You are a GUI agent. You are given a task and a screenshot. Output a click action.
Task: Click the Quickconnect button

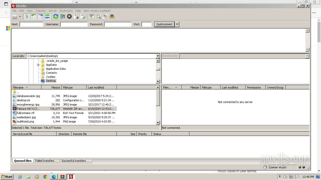click(x=164, y=24)
